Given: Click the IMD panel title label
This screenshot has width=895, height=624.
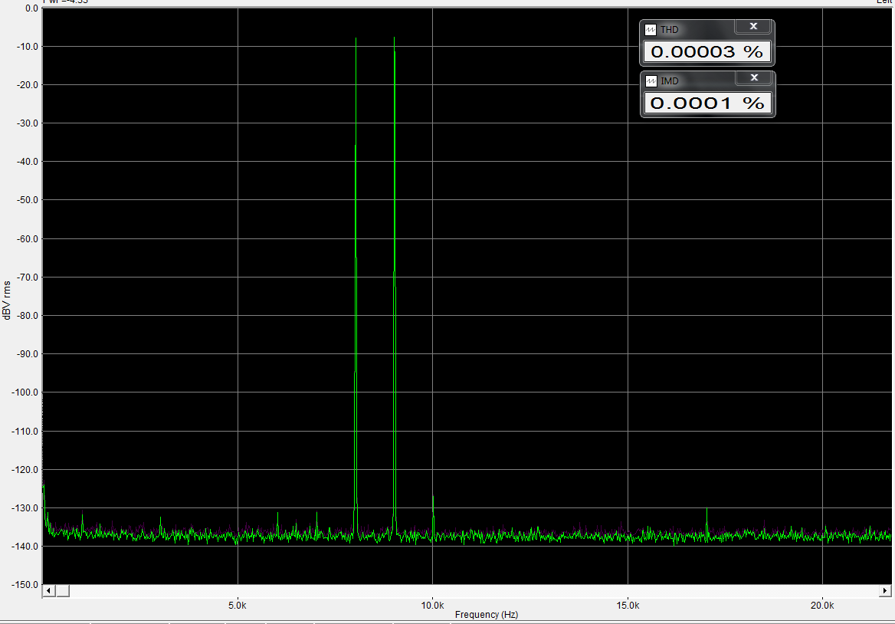Looking at the screenshot, I should (670, 81).
